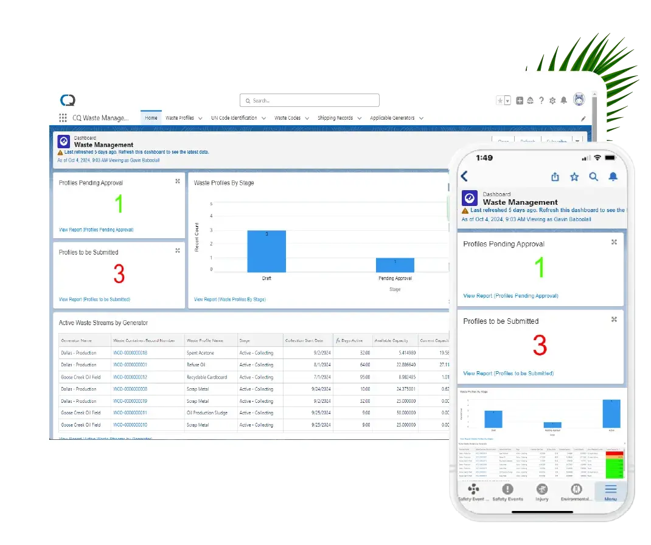Click the Draft bar in desktop chart
This screenshot has width=651, height=545.
tap(266, 251)
